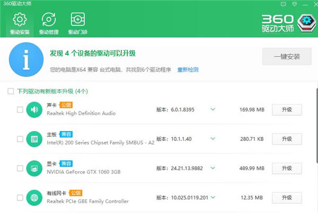Open the 驱动门诊 tab
The image size is (318, 213).
(x=78, y=24)
